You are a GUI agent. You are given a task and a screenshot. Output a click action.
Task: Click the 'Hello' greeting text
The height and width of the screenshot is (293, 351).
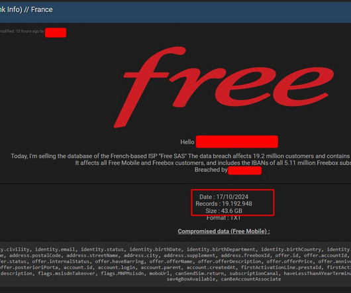187,142
